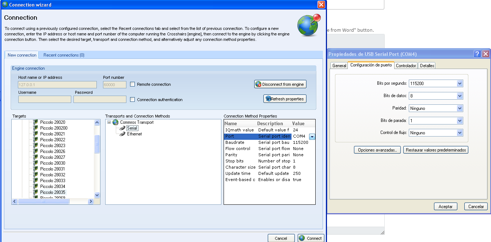Click the Targets list horizontal scrollbar thumb
This screenshot has height=242, width=491.
tap(43, 201)
